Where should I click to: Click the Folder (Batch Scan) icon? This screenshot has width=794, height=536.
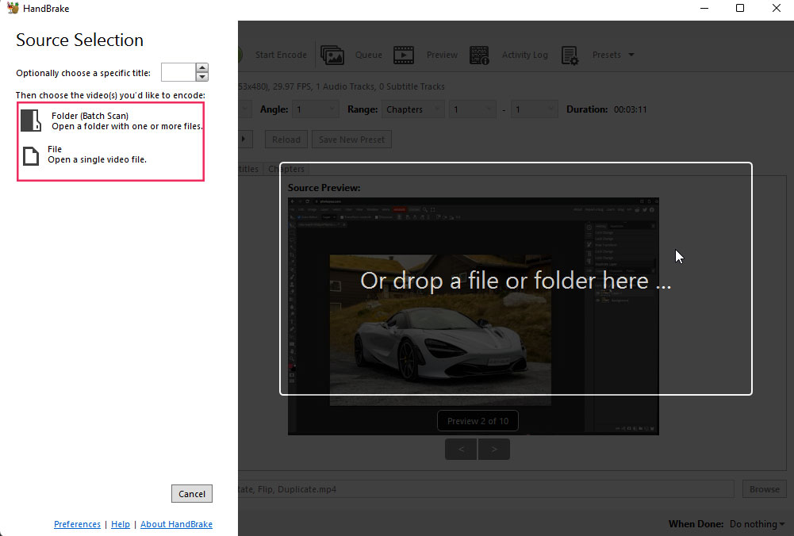coord(31,121)
